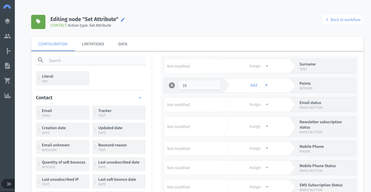Switch to the Limitations tab
The height and width of the screenshot is (192, 371).
[93, 44]
